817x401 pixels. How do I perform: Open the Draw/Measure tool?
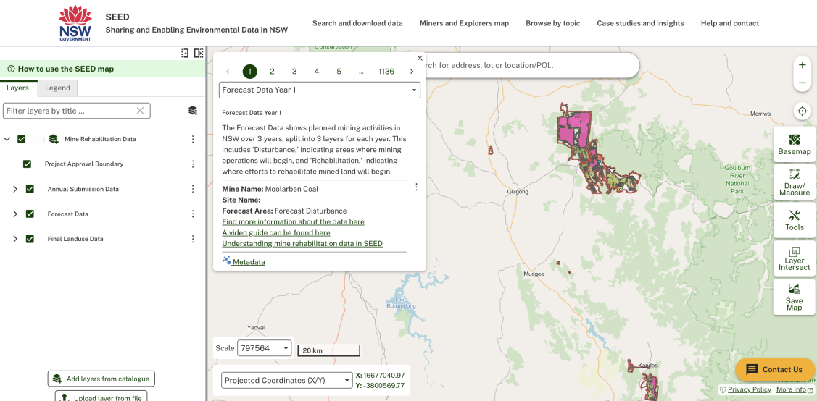pos(794,182)
